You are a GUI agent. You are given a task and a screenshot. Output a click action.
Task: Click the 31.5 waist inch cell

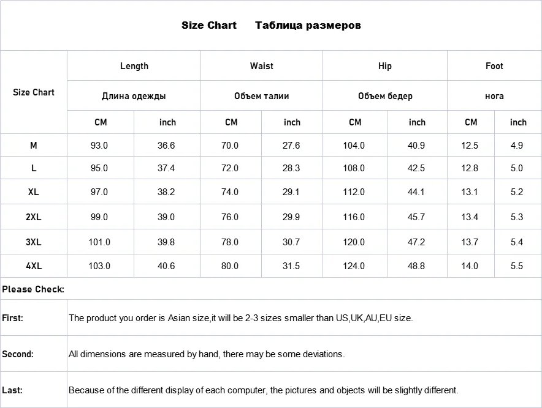coord(291,266)
